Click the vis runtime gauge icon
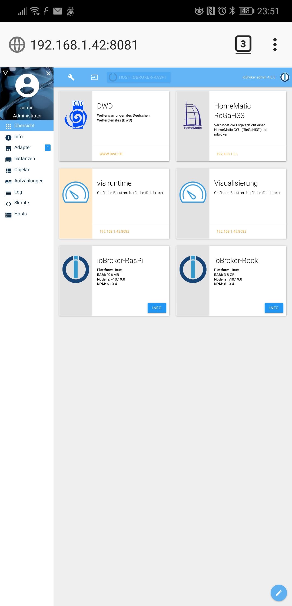The width and height of the screenshot is (292, 606). (76, 192)
